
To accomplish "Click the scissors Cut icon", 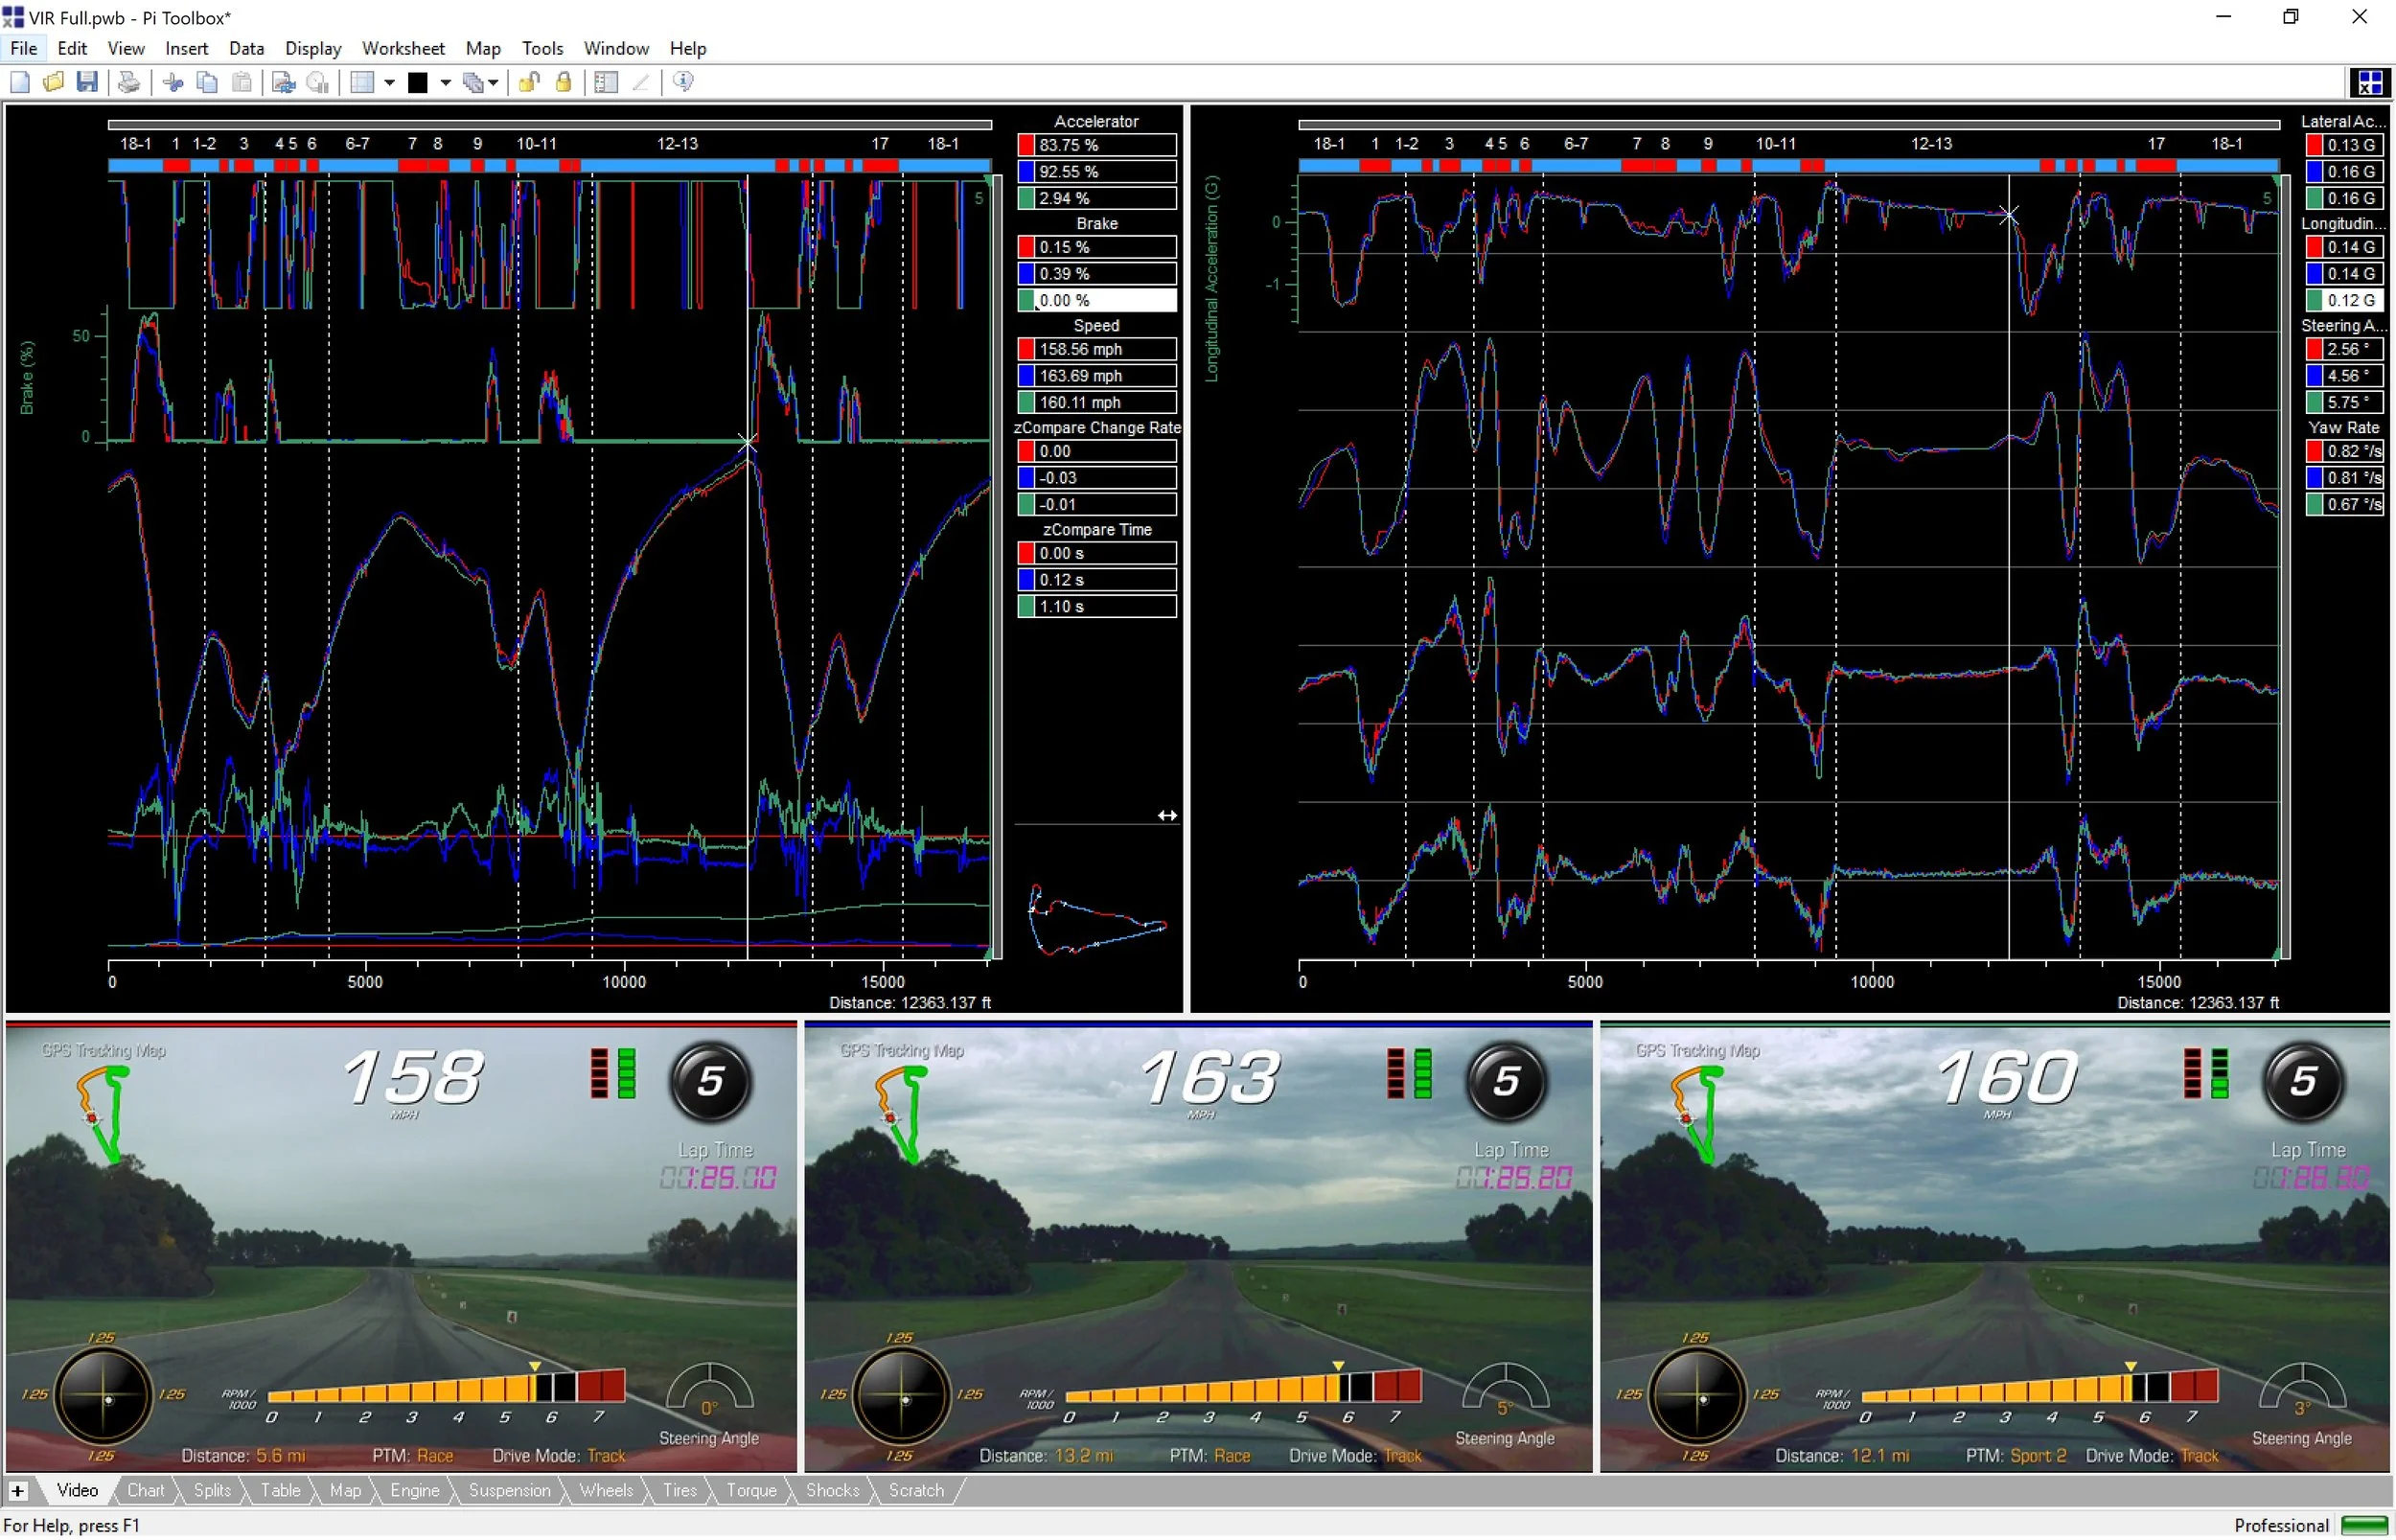I will pyautogui.click(x=174, y=83).
